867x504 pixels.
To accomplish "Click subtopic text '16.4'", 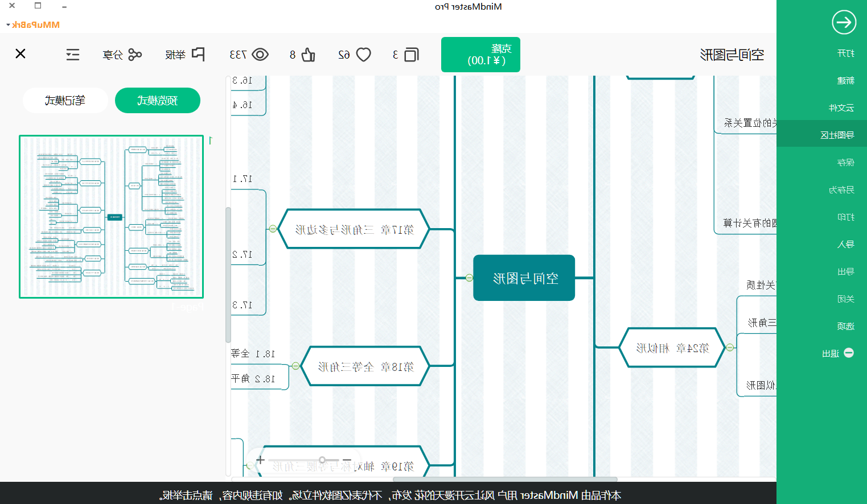I will [x=242, y=105].
